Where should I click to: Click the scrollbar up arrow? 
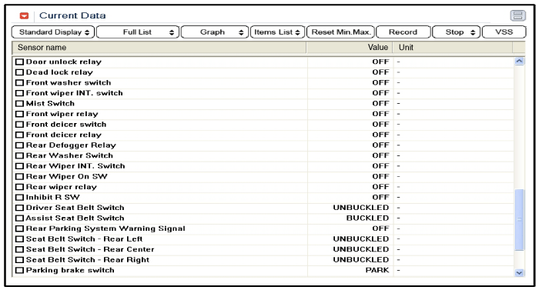point(519,62)
